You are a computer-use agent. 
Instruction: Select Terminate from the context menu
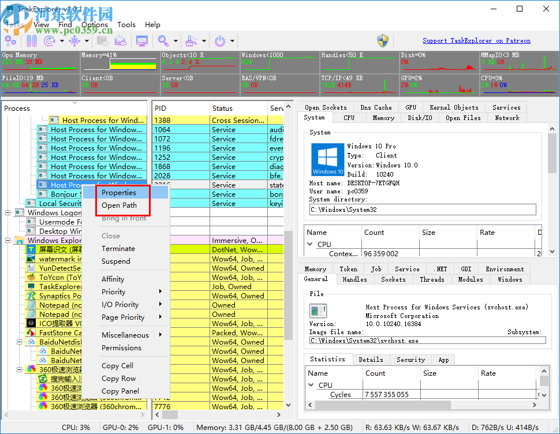coord(118,249)
